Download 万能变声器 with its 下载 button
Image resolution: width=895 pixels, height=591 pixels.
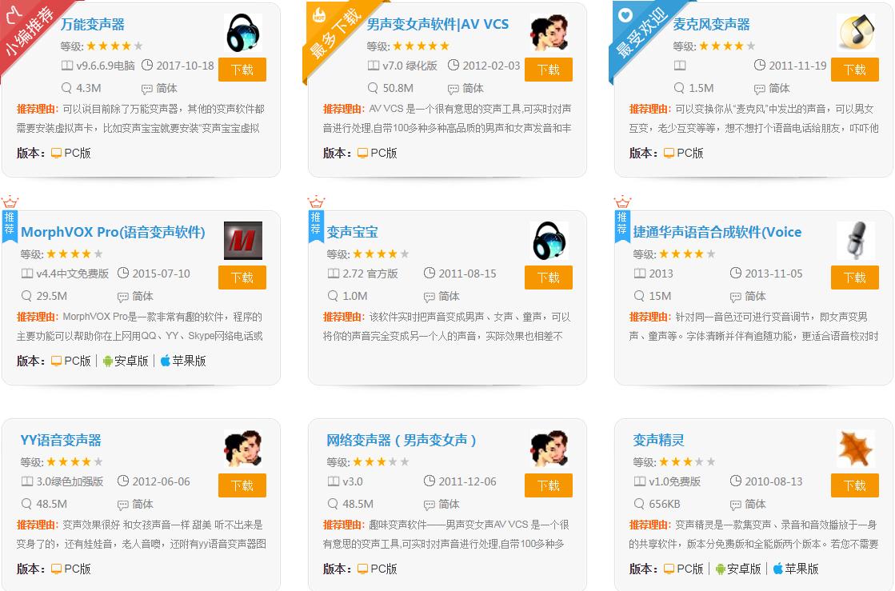pos(242,70)
